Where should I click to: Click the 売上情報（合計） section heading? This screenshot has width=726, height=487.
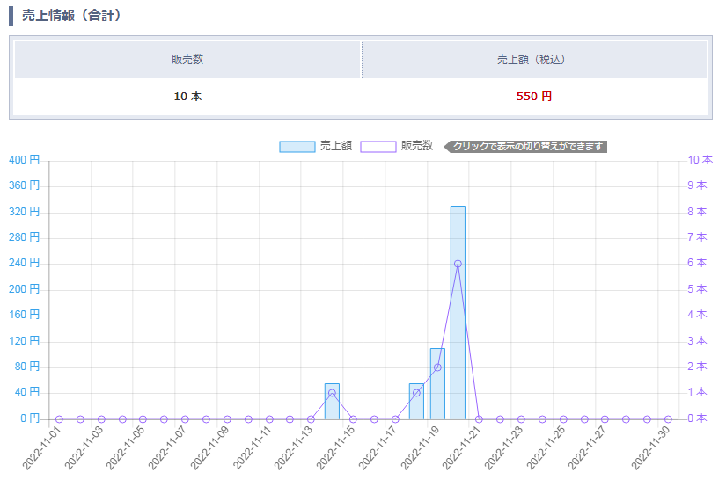click(x=71, y=15)
